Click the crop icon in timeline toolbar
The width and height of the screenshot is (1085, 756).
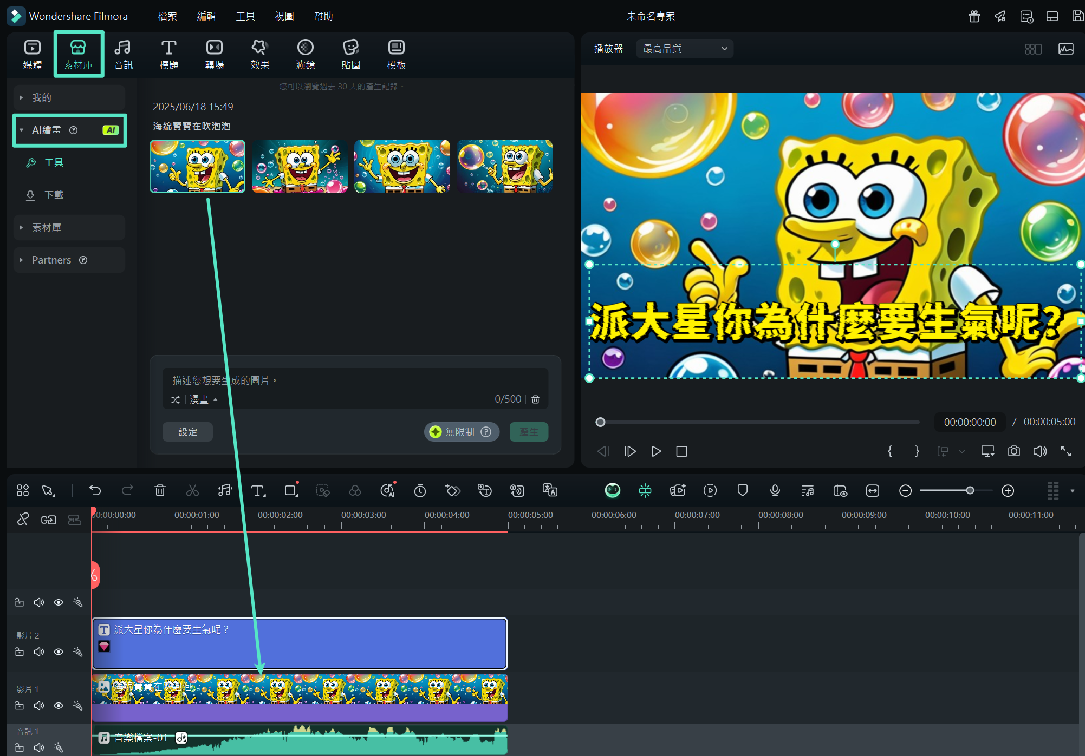(x=291, y=490)
